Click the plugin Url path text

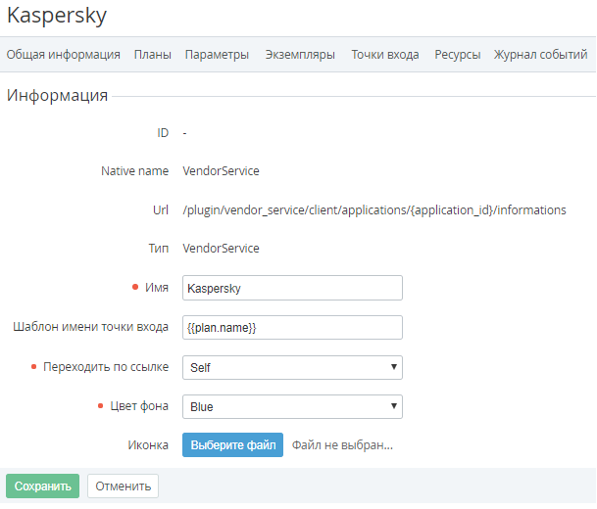tap(374, 210)
